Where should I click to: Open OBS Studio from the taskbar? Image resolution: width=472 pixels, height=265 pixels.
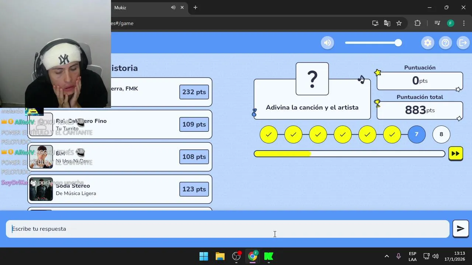click(236, 256)
